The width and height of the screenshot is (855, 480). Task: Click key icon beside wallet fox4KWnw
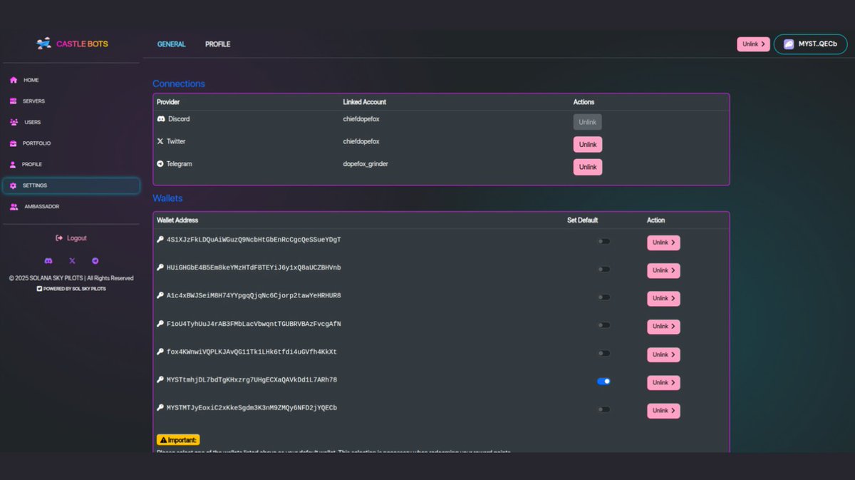point(160,352)
